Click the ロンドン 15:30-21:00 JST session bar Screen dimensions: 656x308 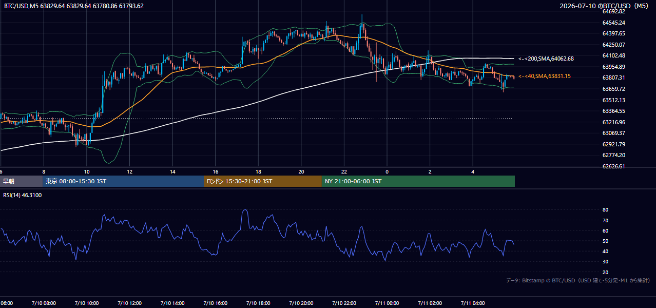[263, 181]
